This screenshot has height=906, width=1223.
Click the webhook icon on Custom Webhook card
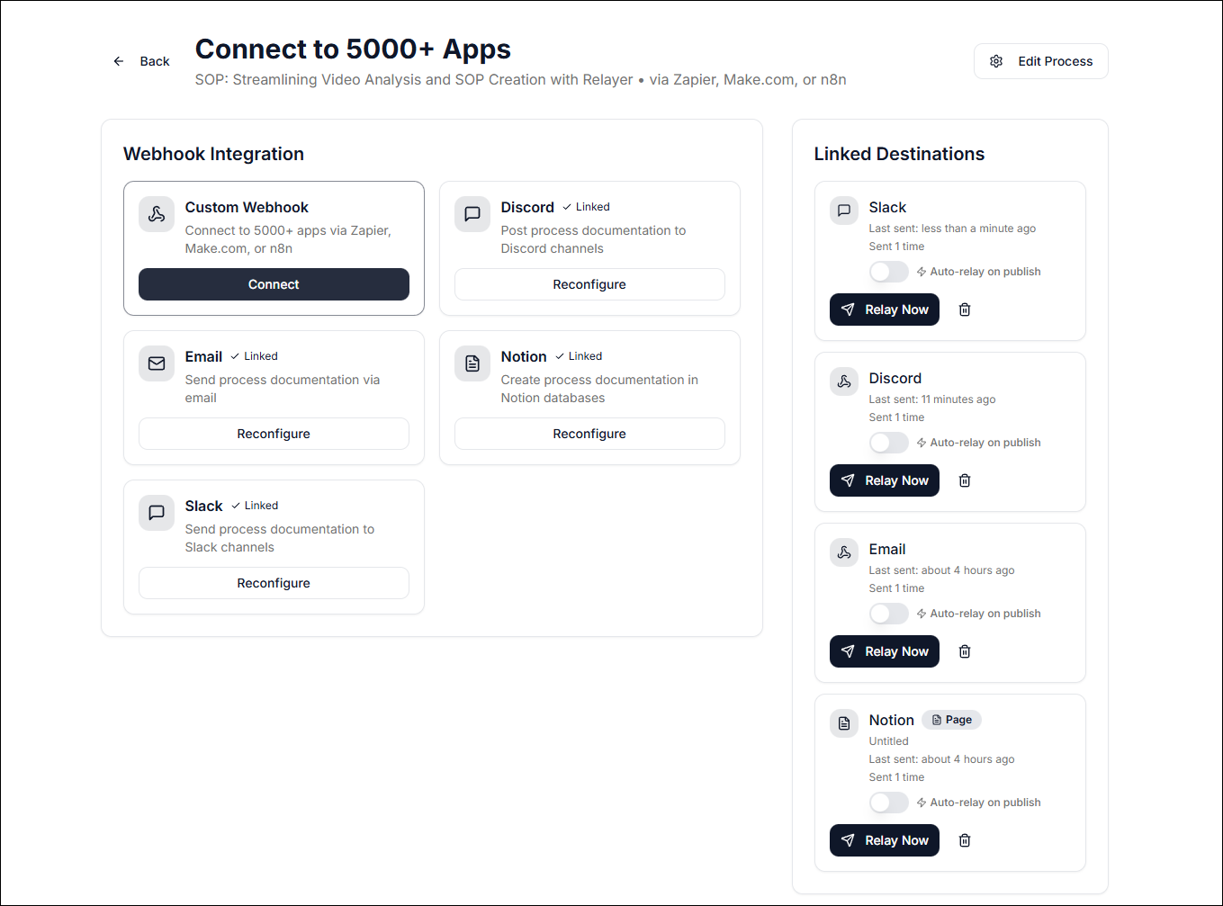click(x=156, y=214)
